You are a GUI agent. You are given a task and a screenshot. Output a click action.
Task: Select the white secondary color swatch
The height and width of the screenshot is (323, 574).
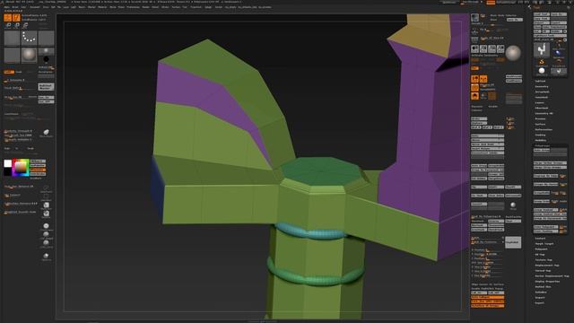tap(8, 163)
